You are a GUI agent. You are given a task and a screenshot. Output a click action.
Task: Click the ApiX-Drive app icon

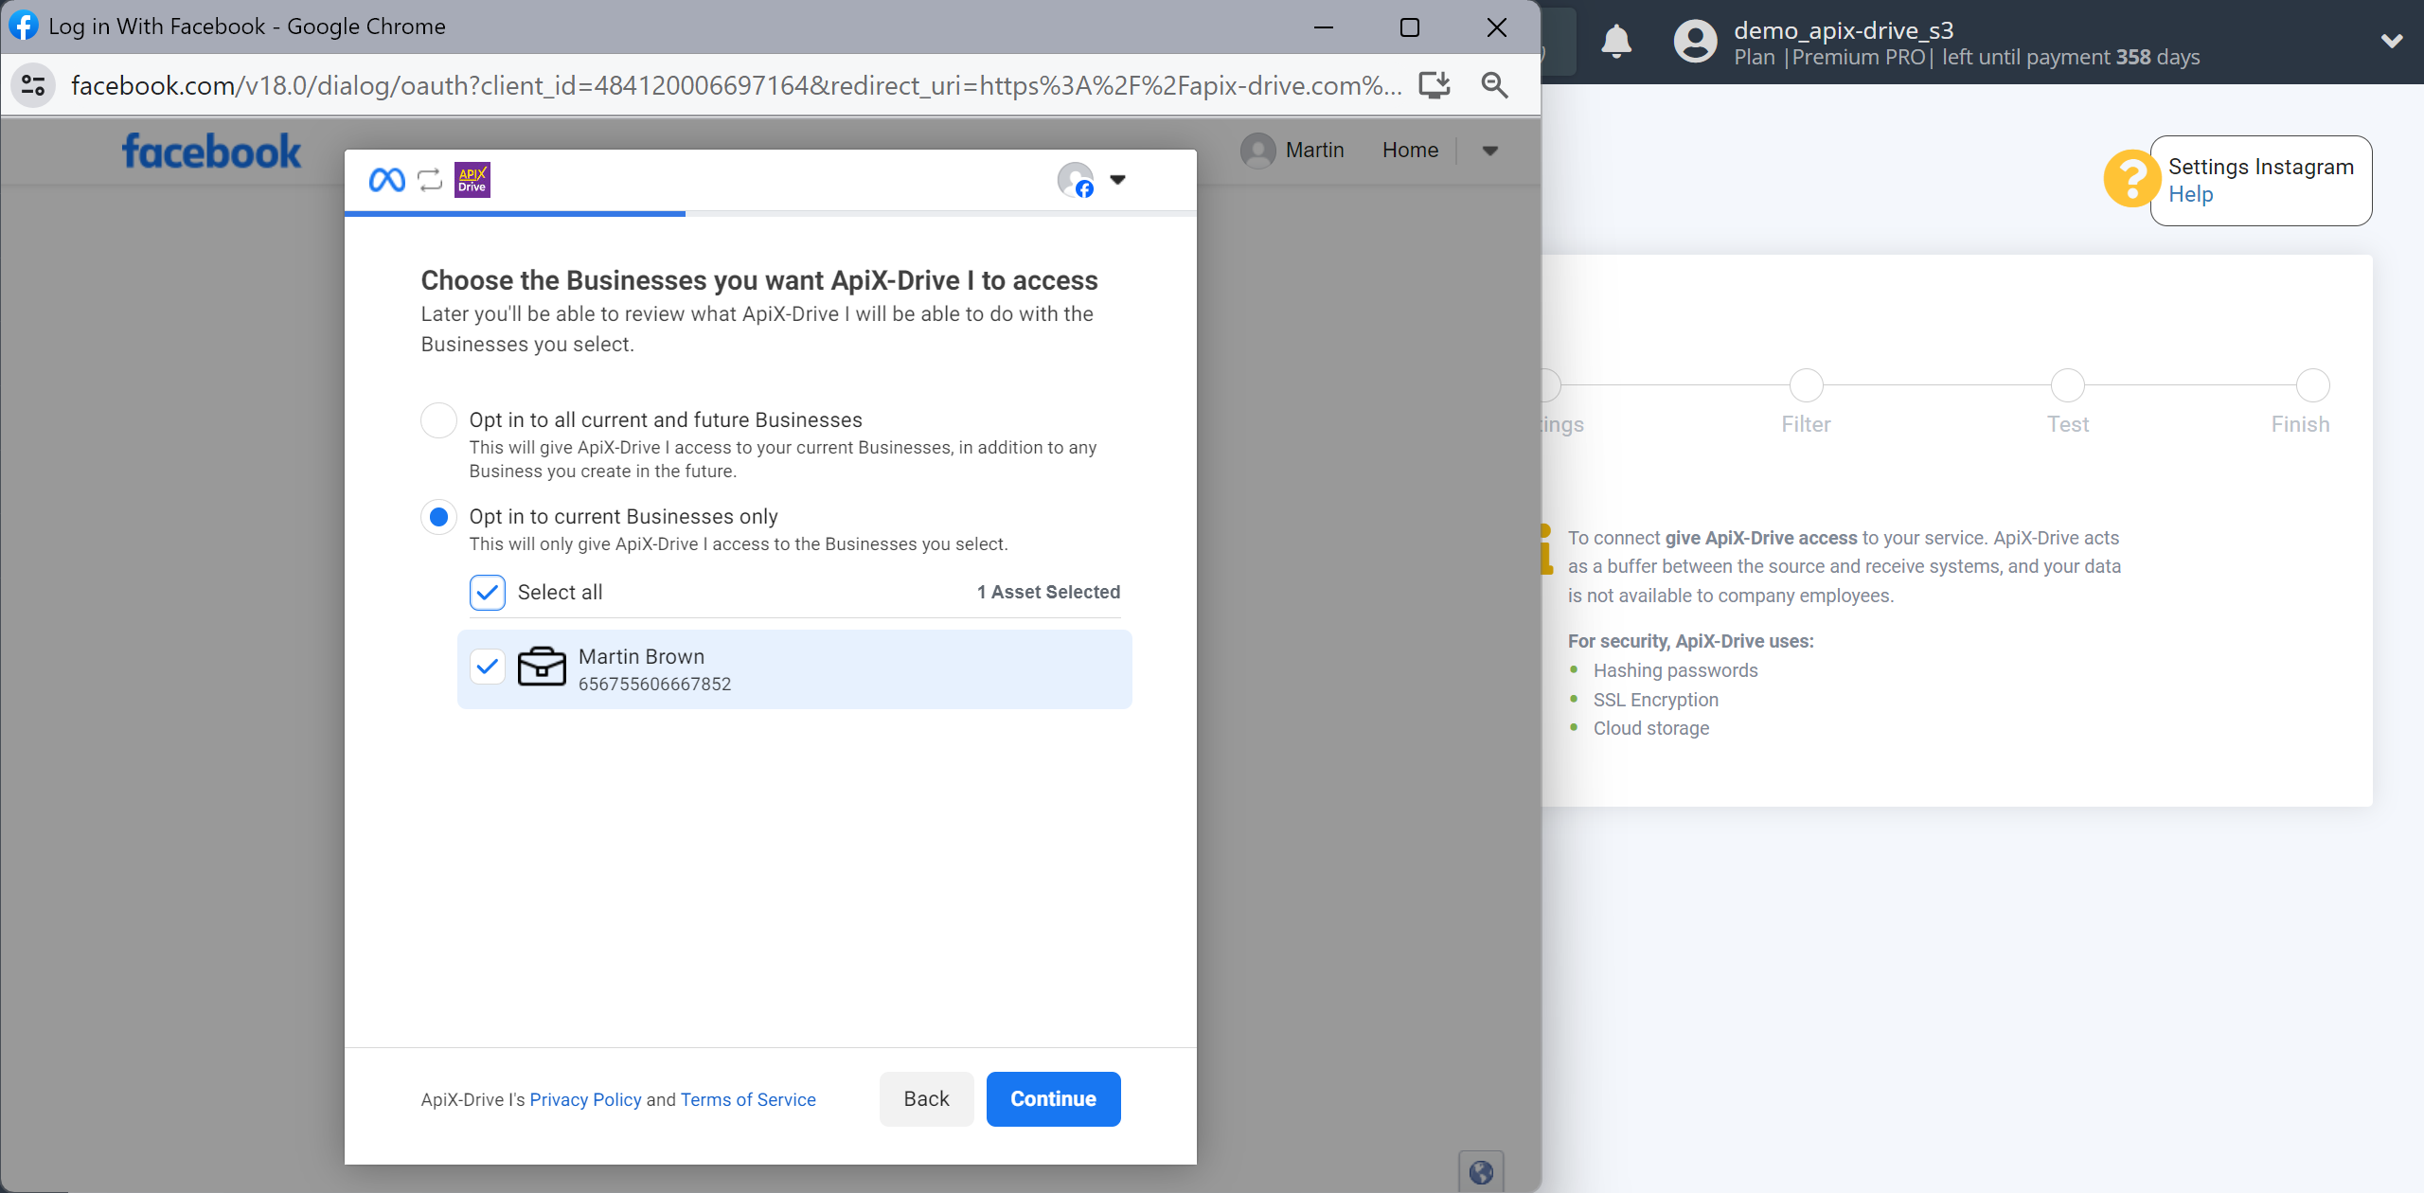coord(472,181)
